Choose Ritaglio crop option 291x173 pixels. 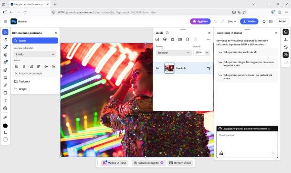click(21, 89)
